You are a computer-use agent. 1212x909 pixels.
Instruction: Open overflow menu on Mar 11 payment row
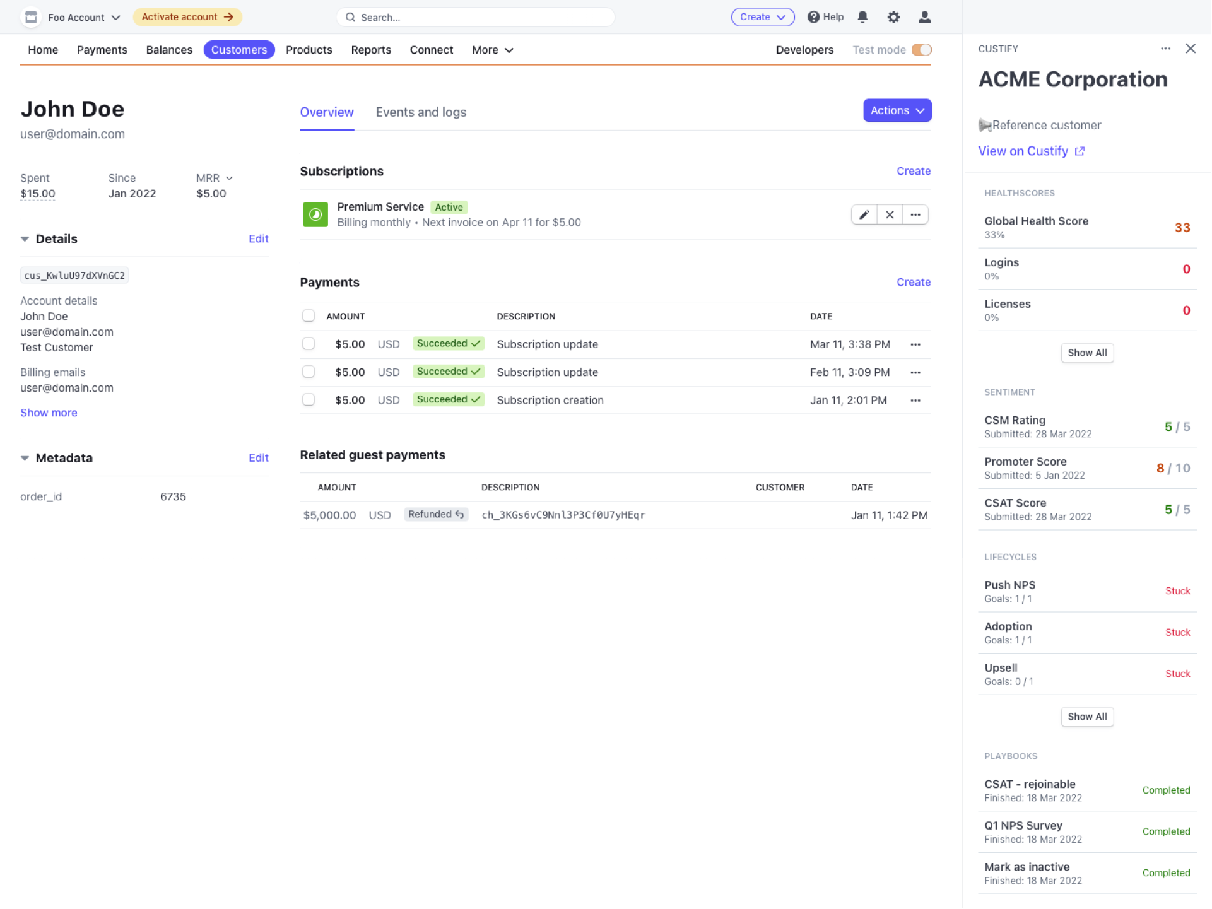coord(916,344)
